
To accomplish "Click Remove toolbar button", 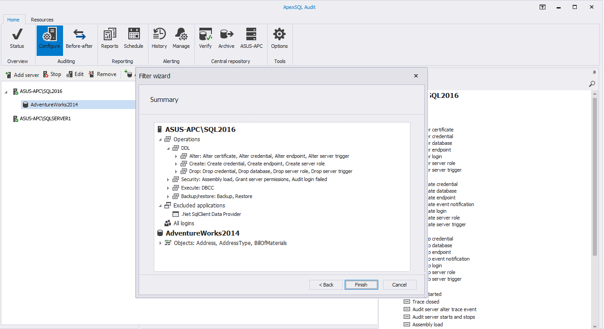I will pos(102,74).
